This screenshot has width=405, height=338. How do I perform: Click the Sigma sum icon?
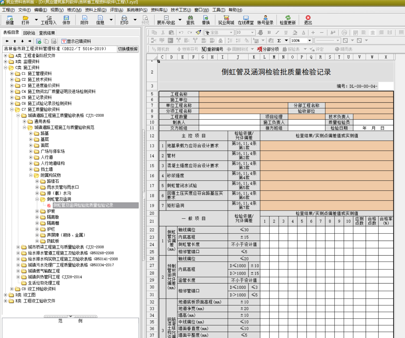click(x=279, y=41)
